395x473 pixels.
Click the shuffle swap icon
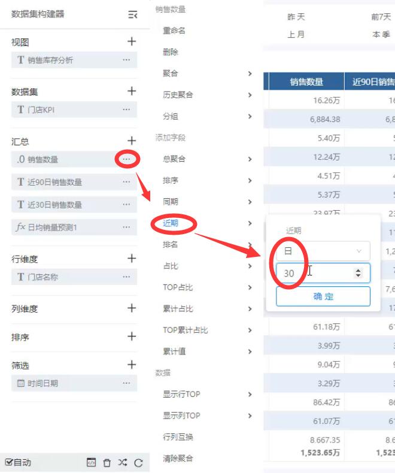point(123,462)
